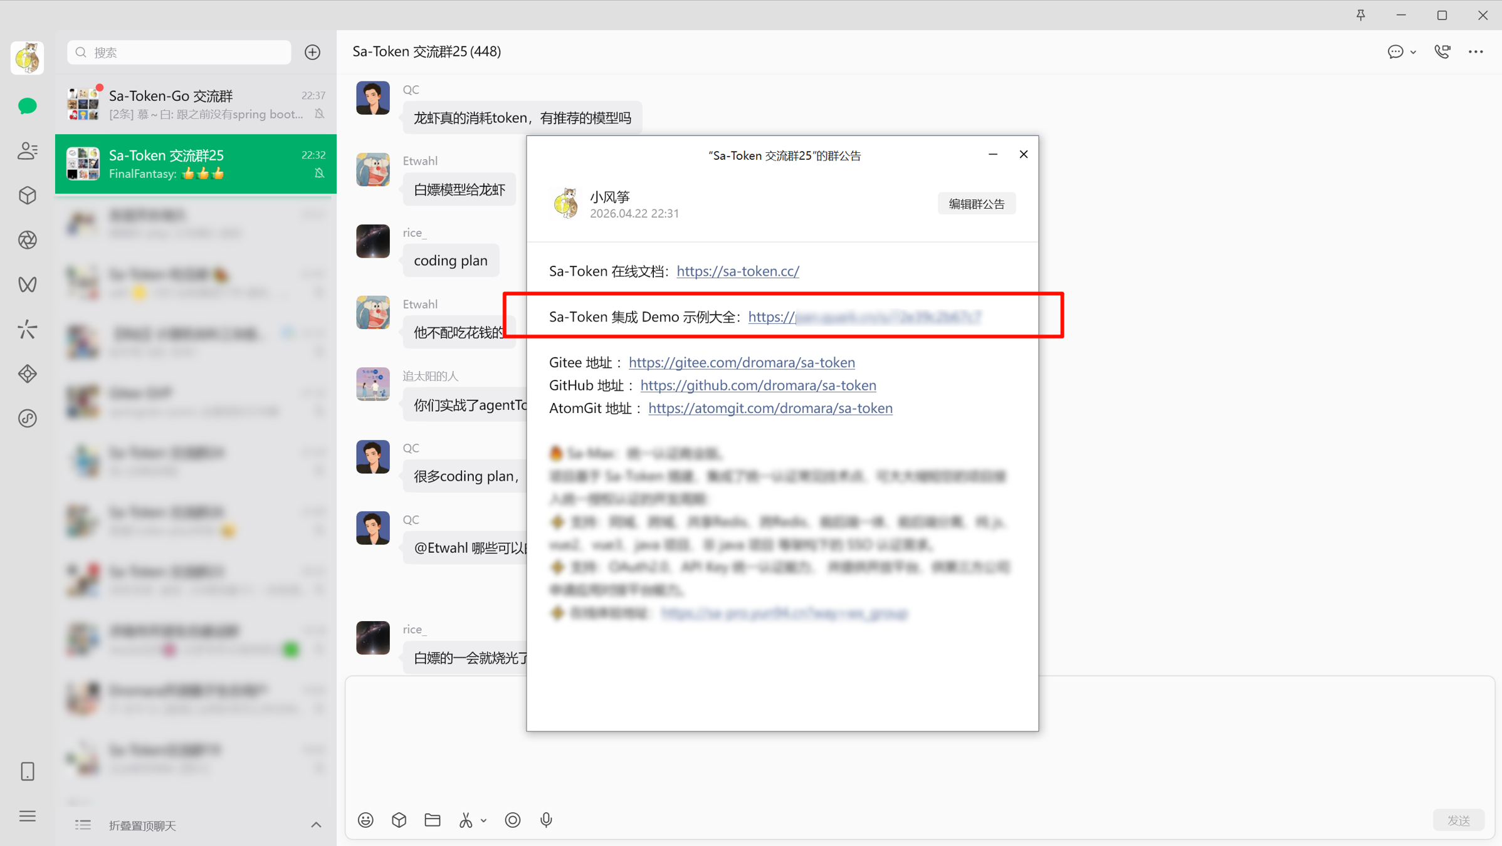
Task: Open Moments aperture icon in sidebar
Action: (27, 240)
